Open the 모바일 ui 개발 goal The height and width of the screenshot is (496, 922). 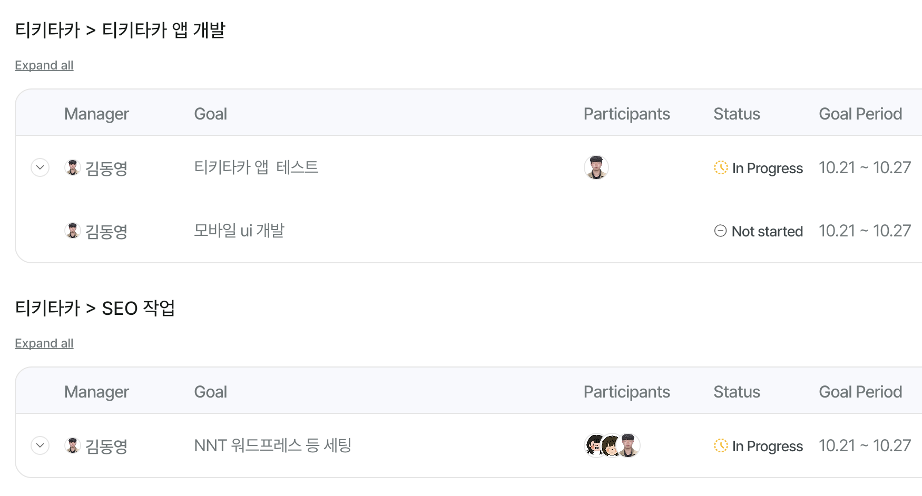point(239,231)
